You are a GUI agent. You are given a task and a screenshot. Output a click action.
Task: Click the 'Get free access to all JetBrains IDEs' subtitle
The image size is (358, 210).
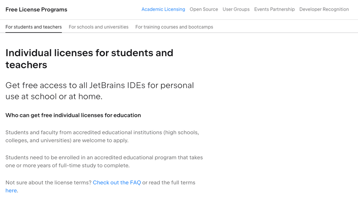click(100, 91)
